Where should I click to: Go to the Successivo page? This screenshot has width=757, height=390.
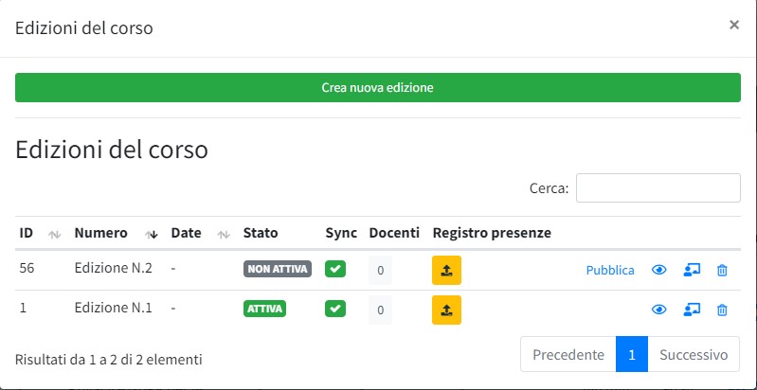point(694,355)
